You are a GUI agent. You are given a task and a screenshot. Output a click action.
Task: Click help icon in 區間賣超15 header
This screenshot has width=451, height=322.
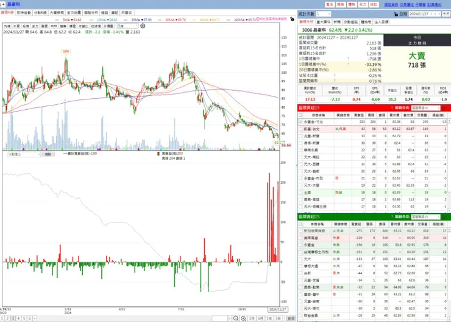pos(392,216)
